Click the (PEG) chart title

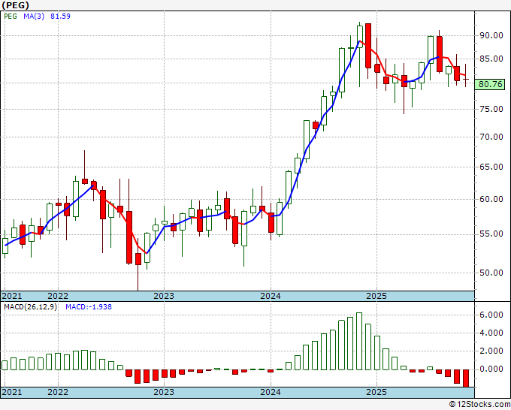(x=15, y=5)
